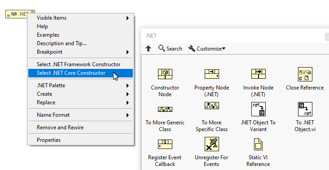
Task: Select Description and Tip... menu entry
Action: (81, 43)
